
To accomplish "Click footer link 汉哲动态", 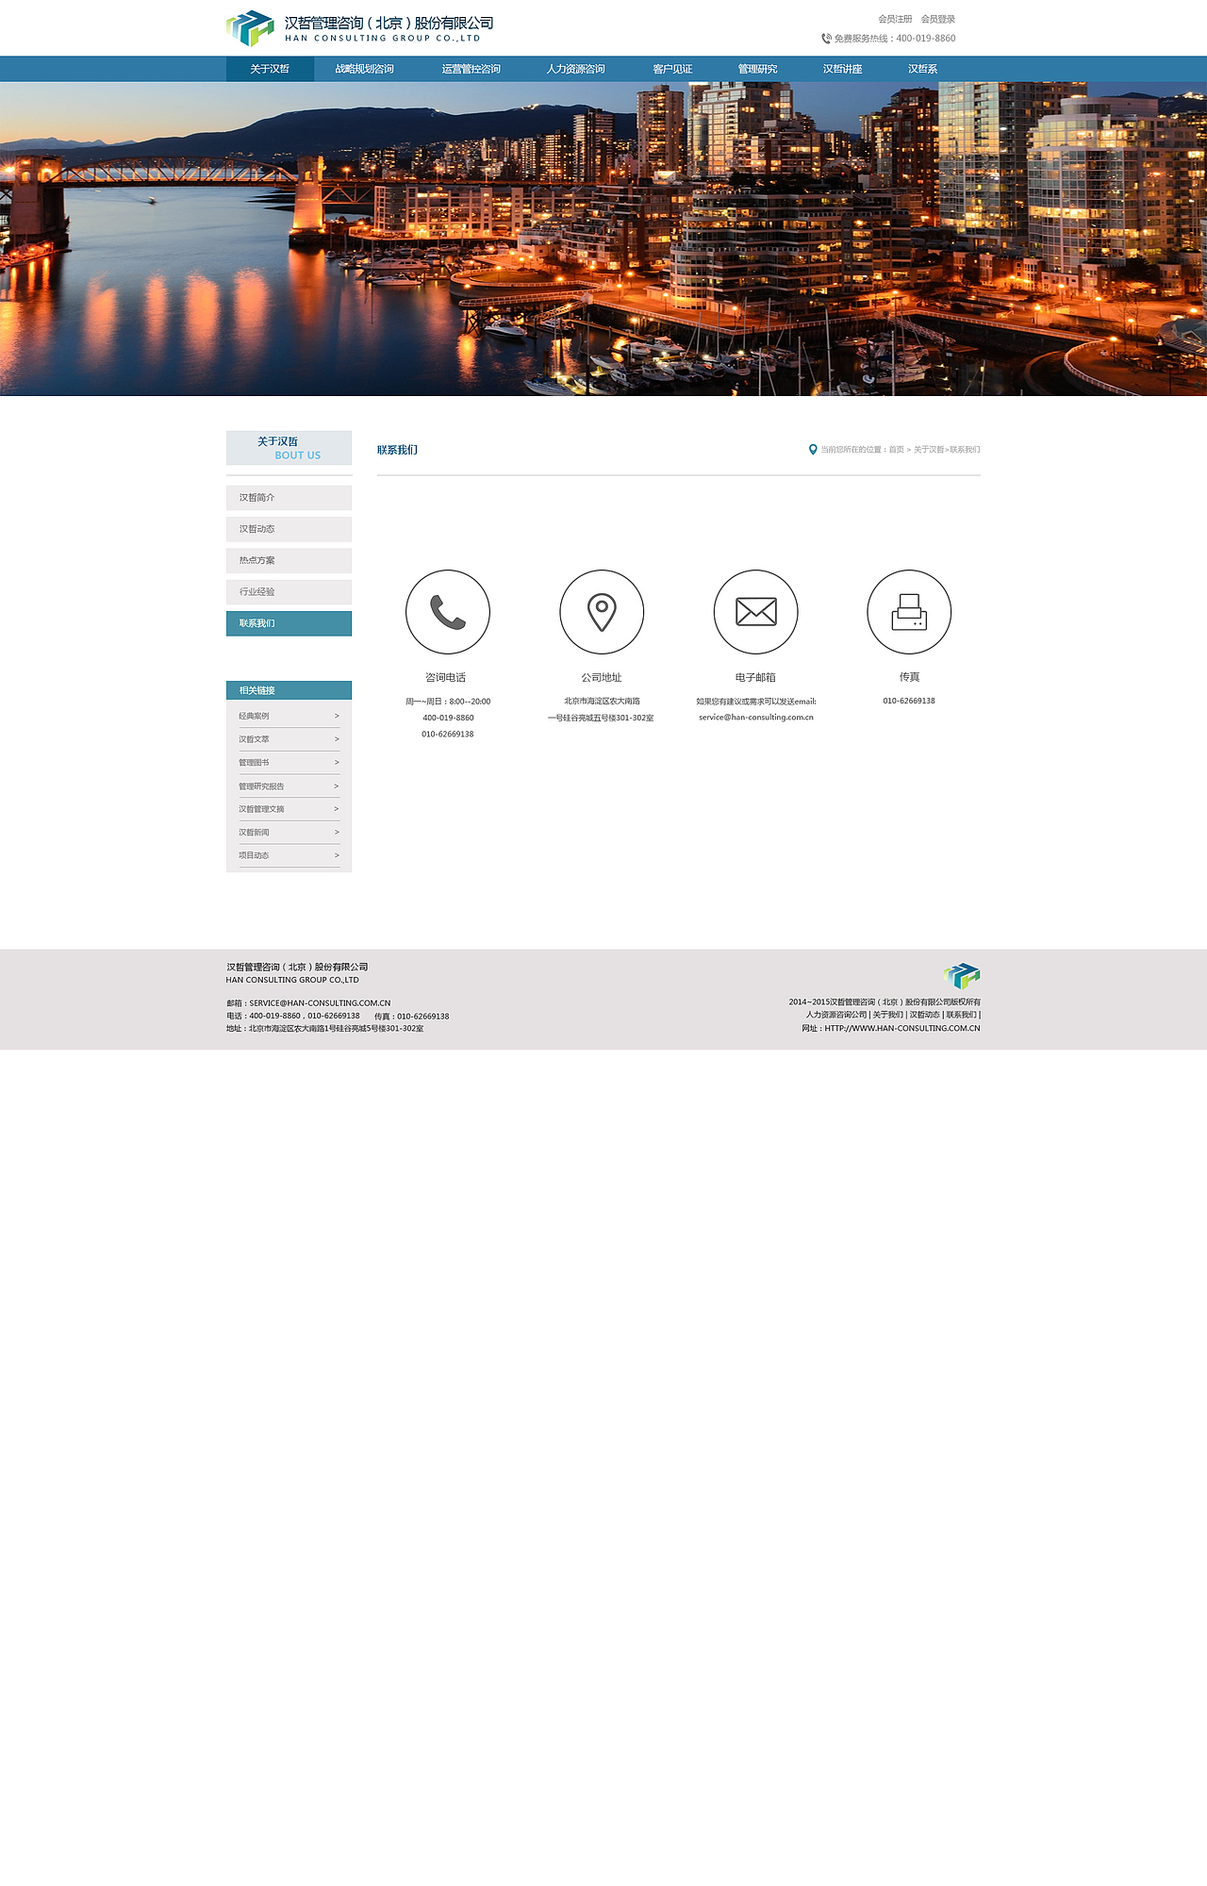I will click(x=925, y=1015).
